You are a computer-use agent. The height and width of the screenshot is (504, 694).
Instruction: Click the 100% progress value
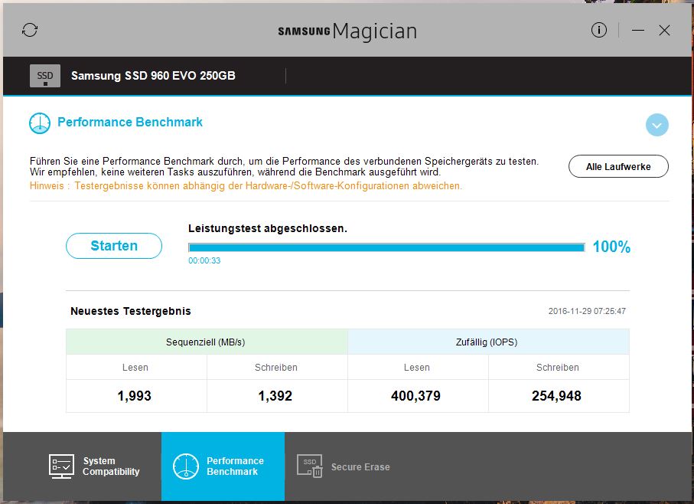point(611,247)
